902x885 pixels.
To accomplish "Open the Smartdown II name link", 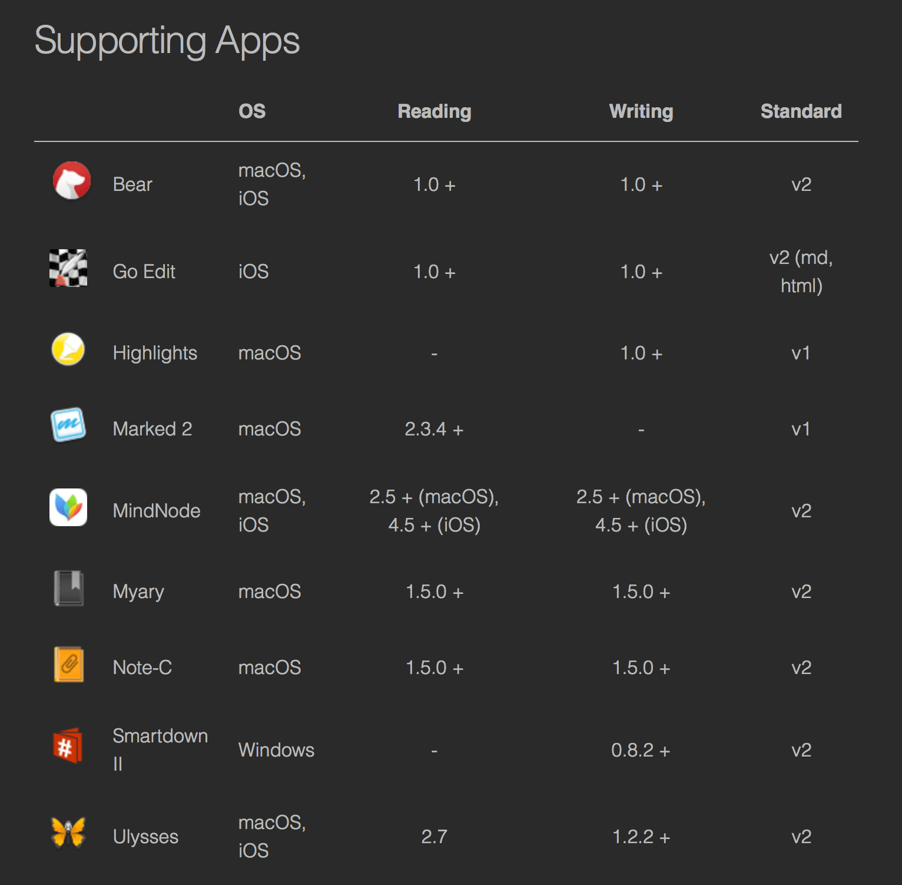I will point(160,750).
